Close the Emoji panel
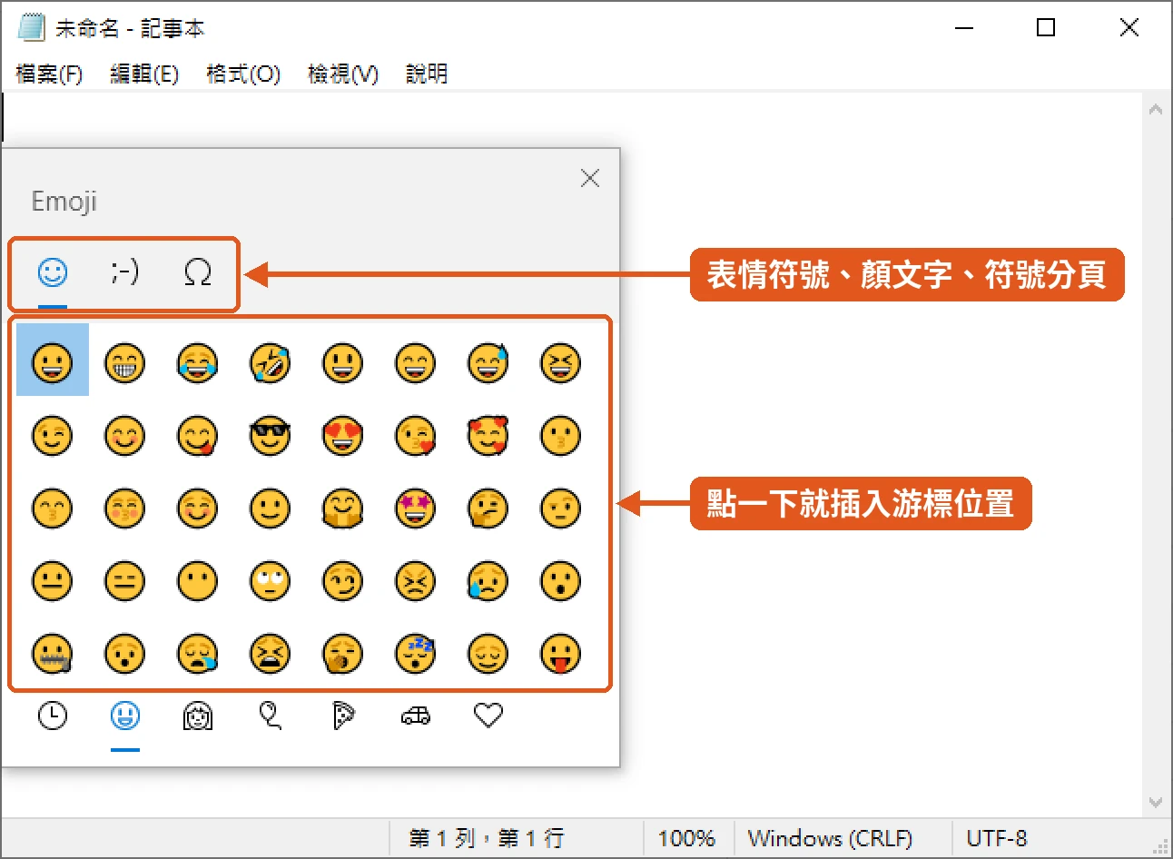The height and width of the screenshot is (859, 1173). click(x=590, y=178)
